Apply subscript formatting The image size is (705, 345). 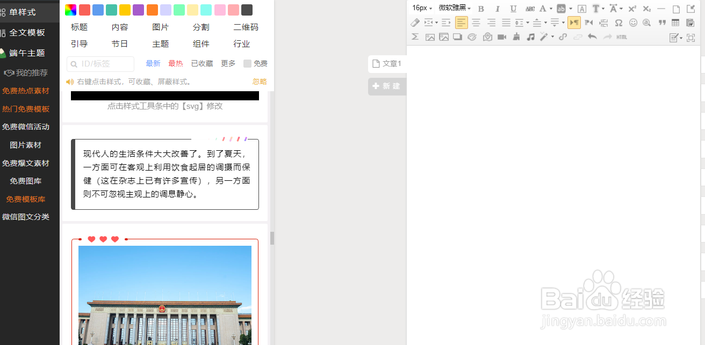click(x=646, y=9)
